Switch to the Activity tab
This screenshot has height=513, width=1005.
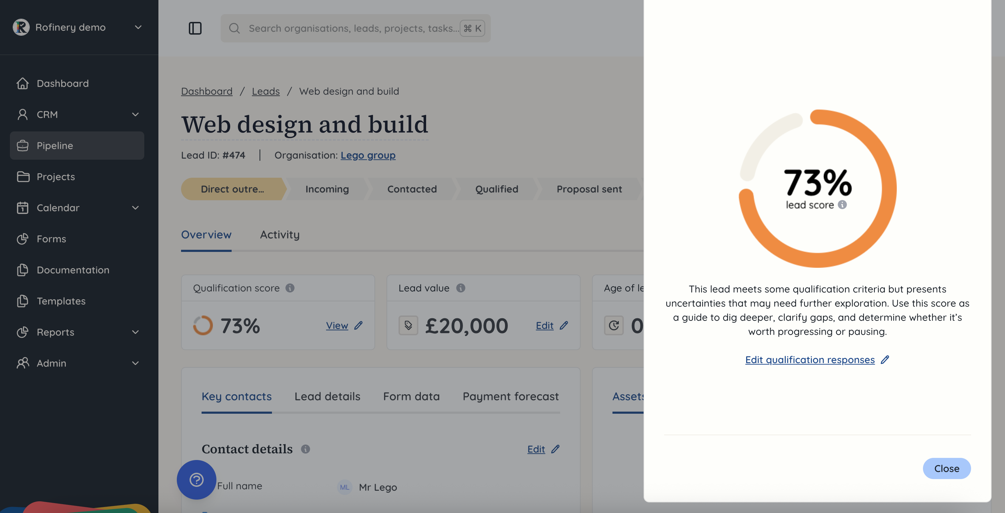[x=280, y=235]
